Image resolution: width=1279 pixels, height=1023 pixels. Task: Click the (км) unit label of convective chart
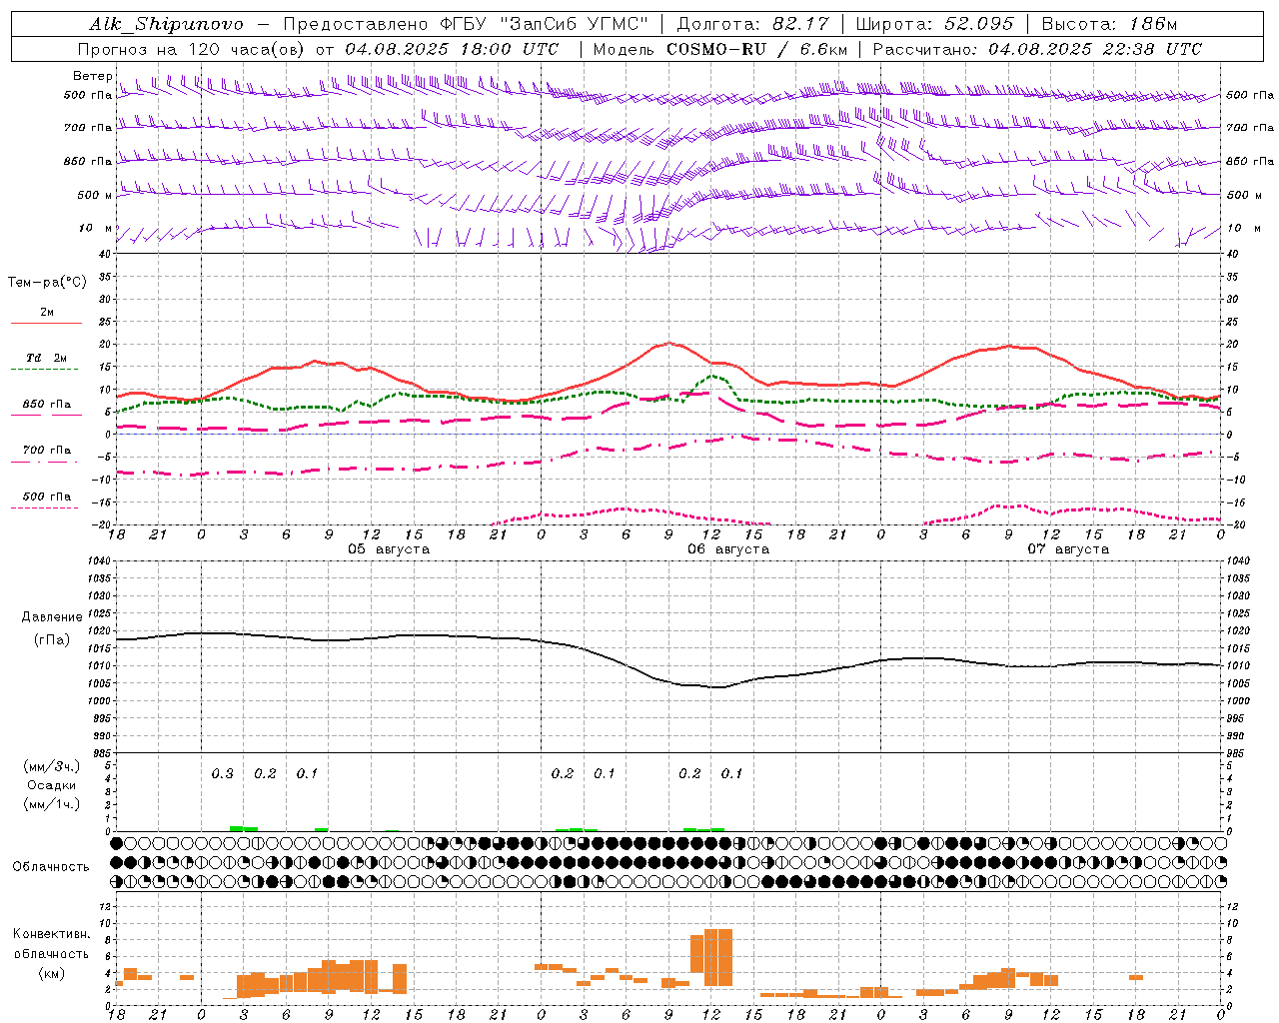coord(52,973)
